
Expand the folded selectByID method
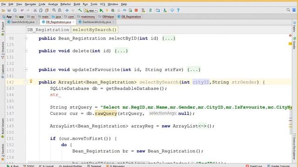pyautogui.click(x=26, y=38)
